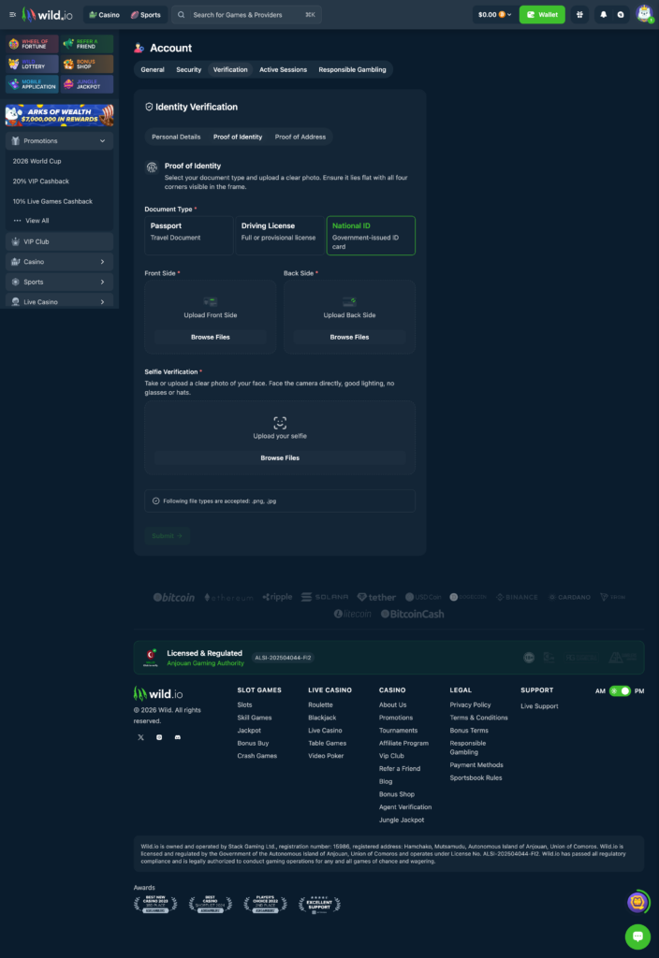Open Live Support footer link
This screenshot has width=659, height=958.
(x=539, y=706)
